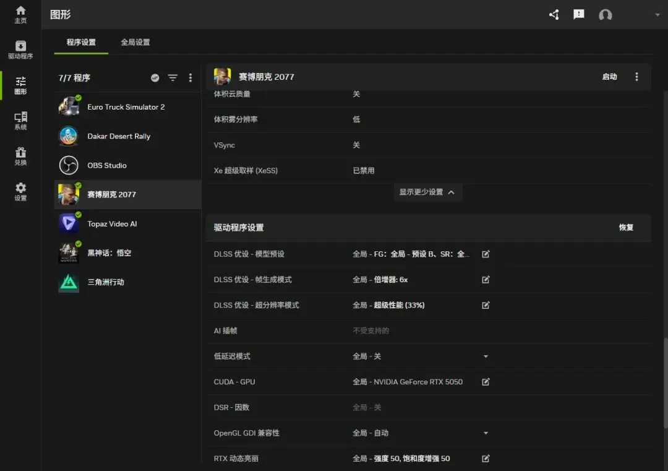The image size is (668, 471).
Task: Open the program list filter icon
Action: [173, 77]
